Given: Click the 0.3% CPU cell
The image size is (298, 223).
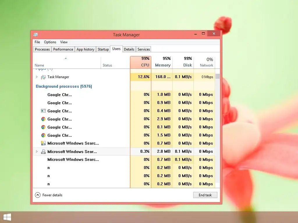Looking at the screenshot, I should point(141,151).
